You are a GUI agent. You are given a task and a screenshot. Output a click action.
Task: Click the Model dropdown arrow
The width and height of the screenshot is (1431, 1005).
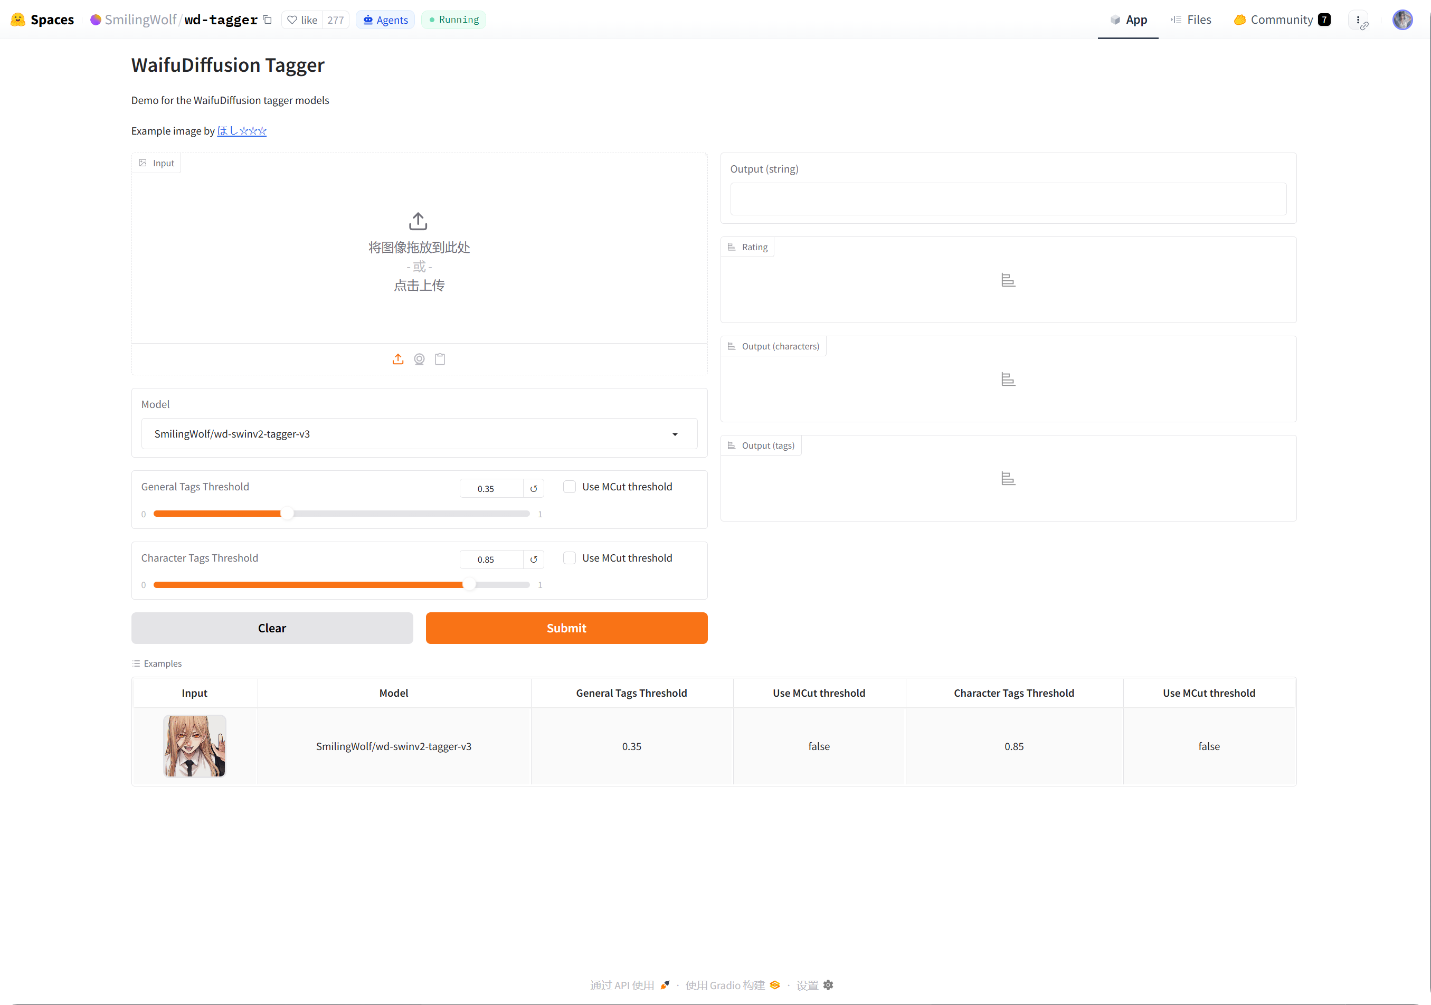coord(675,434)
